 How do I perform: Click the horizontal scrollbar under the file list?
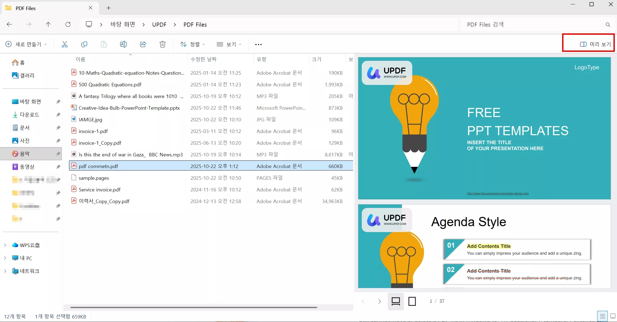pos(194,307)
